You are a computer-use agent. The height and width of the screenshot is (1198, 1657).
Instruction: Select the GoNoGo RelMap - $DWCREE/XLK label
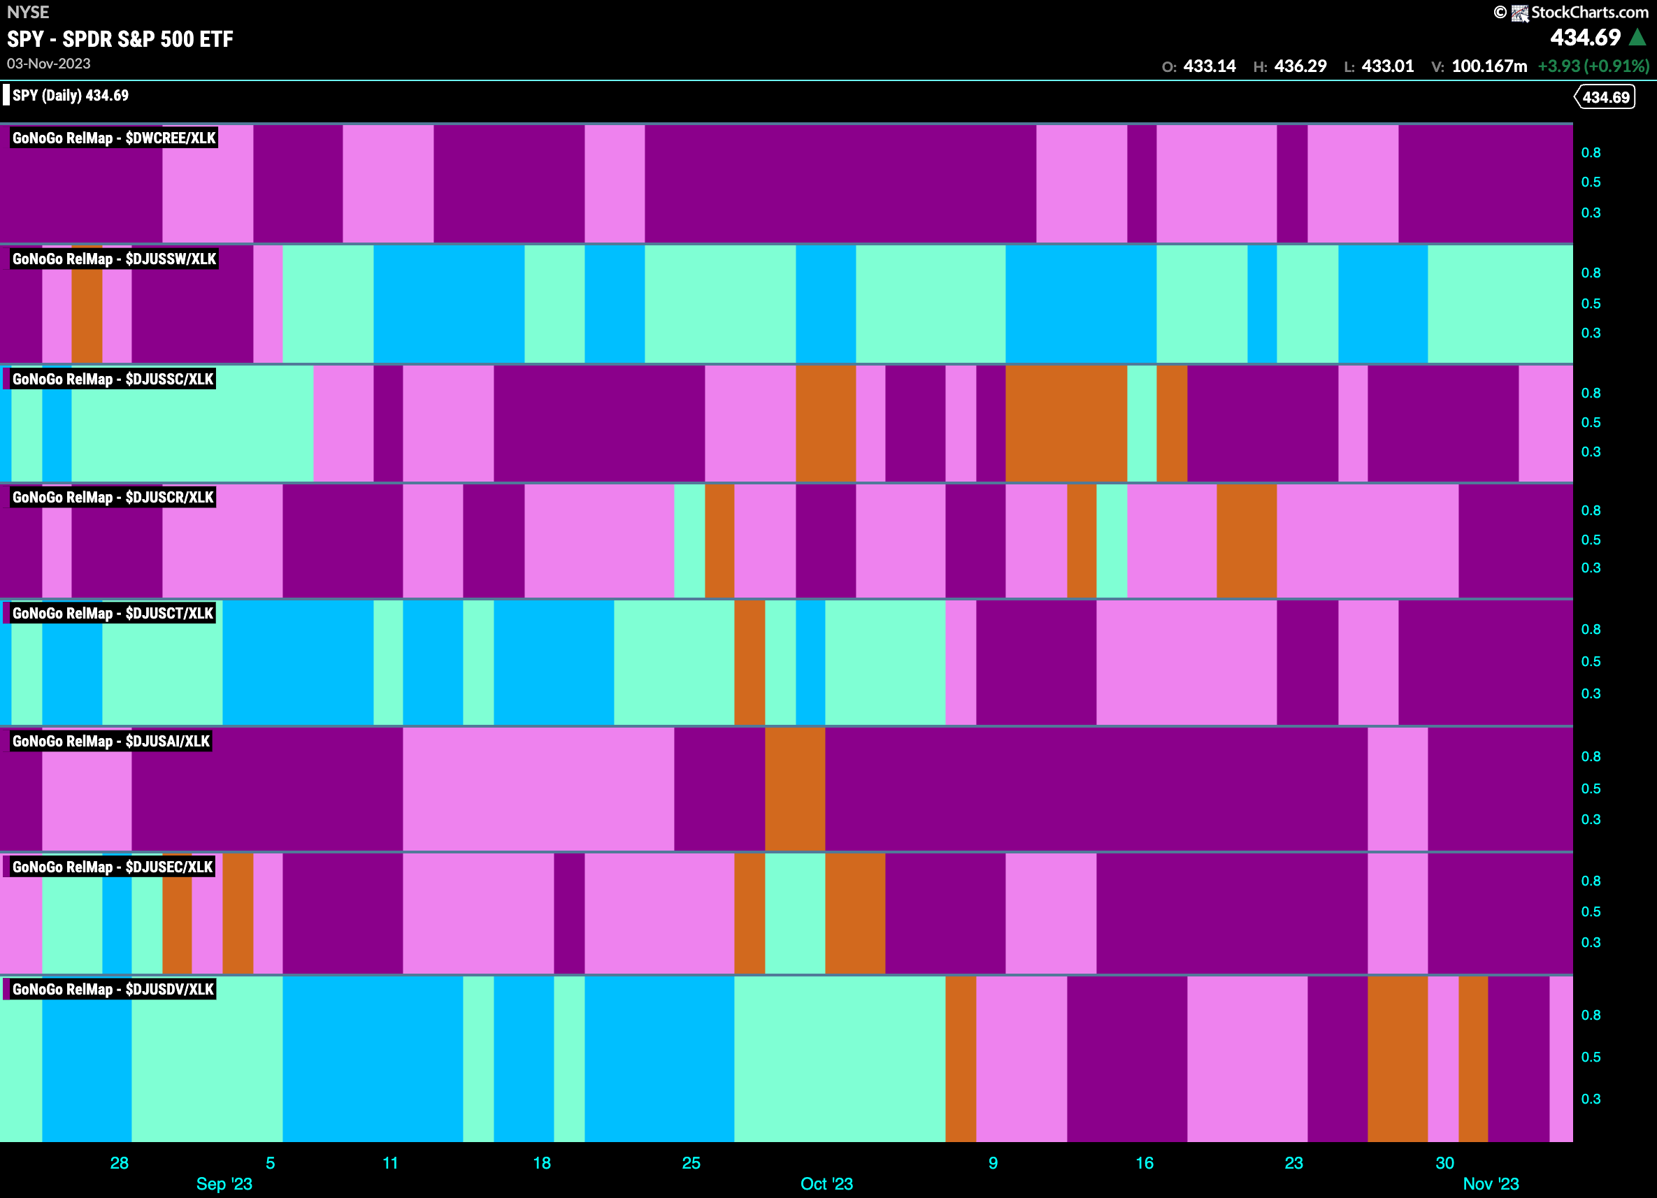pos(114,138)
